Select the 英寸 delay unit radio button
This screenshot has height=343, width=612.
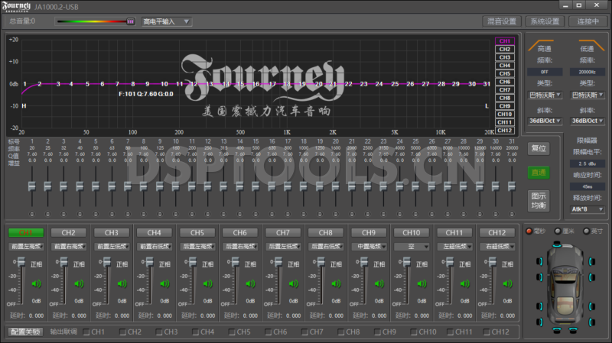(x=587, y=231)
